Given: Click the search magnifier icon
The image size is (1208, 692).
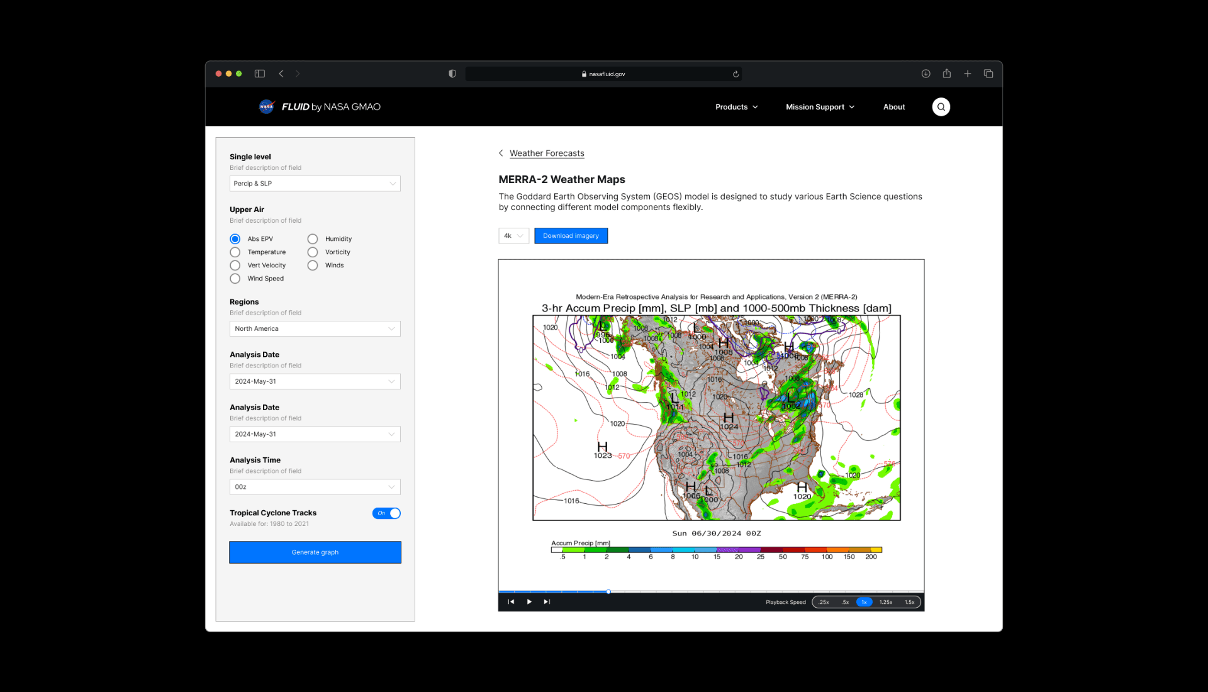Looking at the screenshot, I should point(941,107).
